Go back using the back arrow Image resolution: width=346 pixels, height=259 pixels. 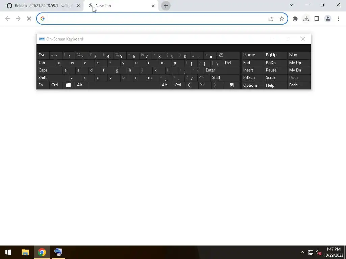click(7, 19)
